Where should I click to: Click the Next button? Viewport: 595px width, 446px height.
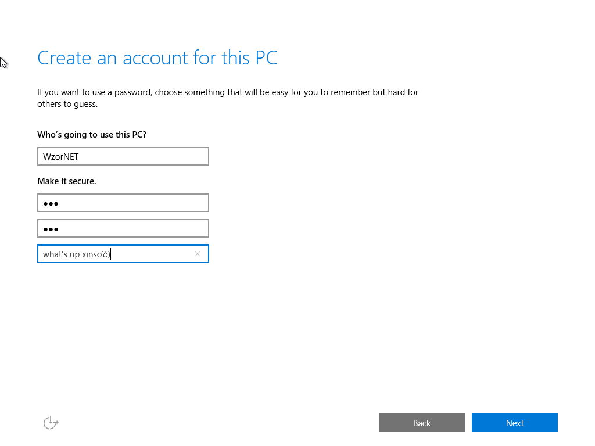pyautogui.click(x=515, y=423)
